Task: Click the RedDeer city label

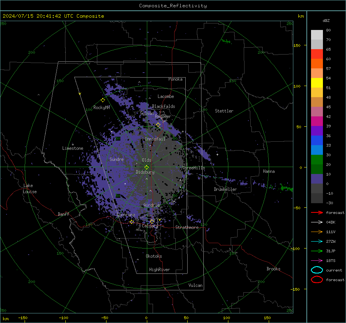Action: tap(163, 116)
